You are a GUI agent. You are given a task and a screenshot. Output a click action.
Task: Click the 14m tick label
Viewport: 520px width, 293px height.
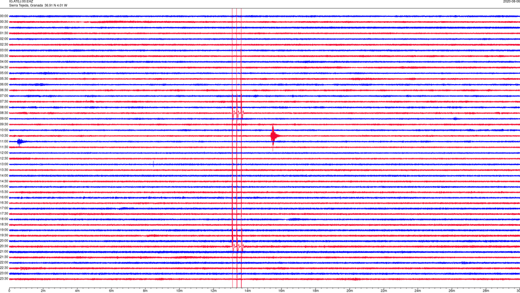pos(248,291)
